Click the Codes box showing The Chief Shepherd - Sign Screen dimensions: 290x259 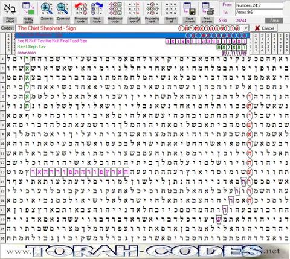click(x=129, y=28)
